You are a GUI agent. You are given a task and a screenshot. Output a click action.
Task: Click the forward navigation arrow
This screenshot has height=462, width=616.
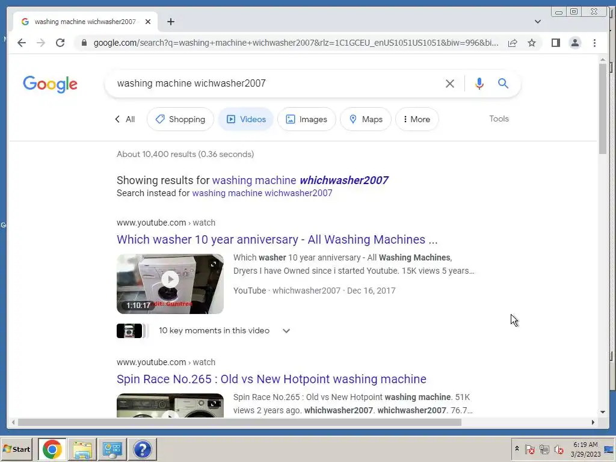tap(41, 43)
